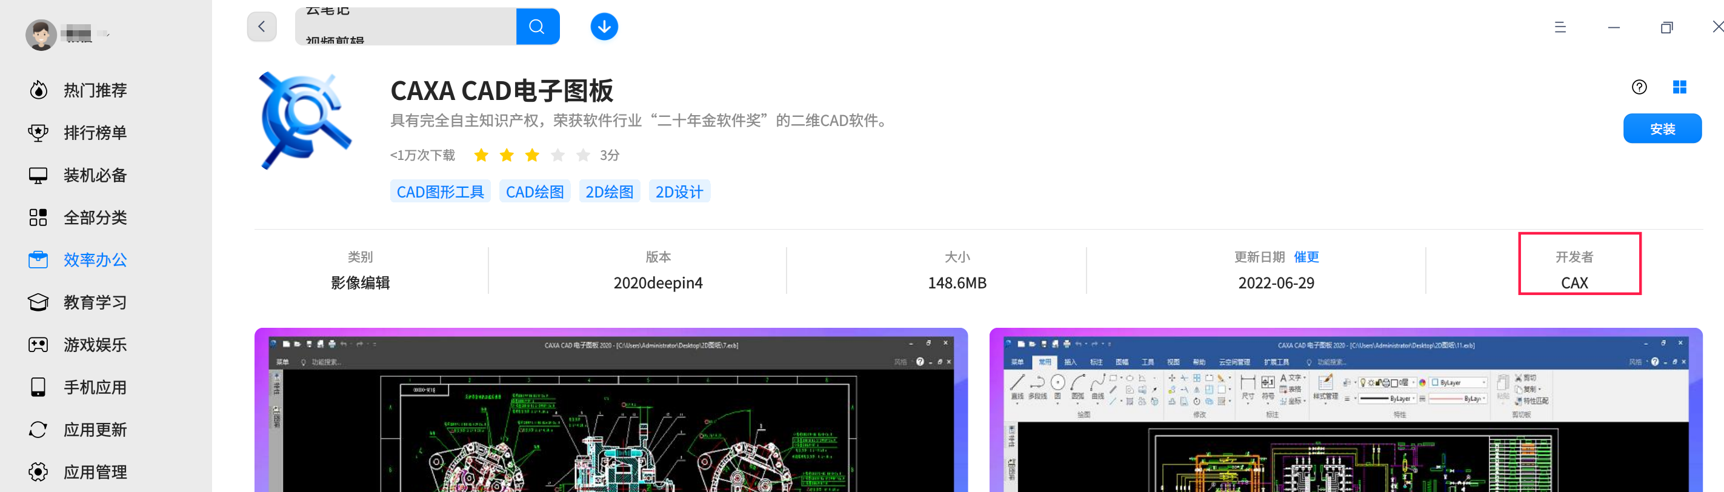Viewport: 1724px width, 492px height.
Task: Click the blue search magnifier button
Action: pos(538,27)
